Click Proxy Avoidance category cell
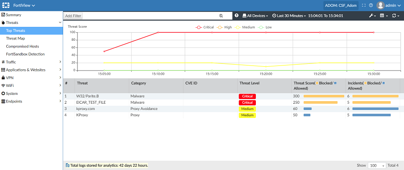404x170 pixels. pos(144,109)
